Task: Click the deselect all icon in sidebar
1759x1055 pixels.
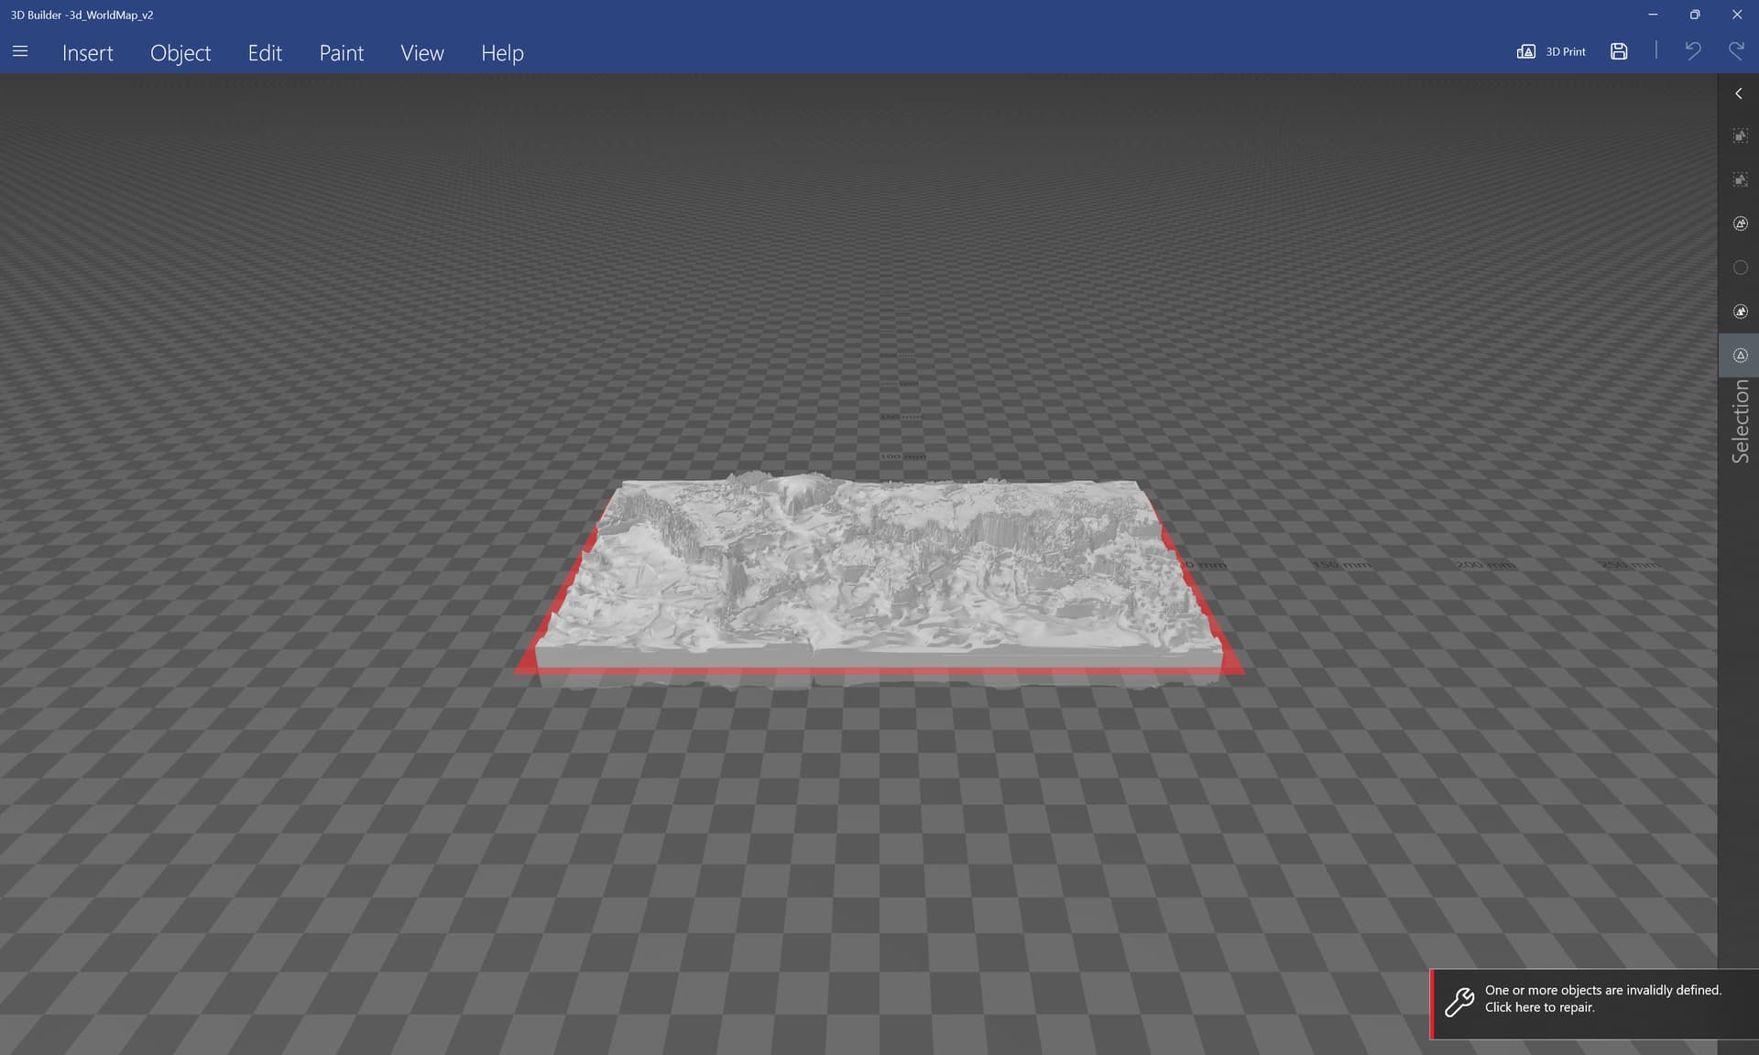Action: pos(1741,179)
